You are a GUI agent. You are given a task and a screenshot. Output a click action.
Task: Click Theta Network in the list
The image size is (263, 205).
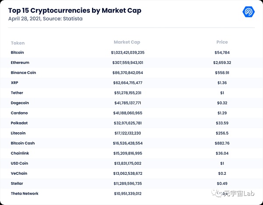(25, 194)
